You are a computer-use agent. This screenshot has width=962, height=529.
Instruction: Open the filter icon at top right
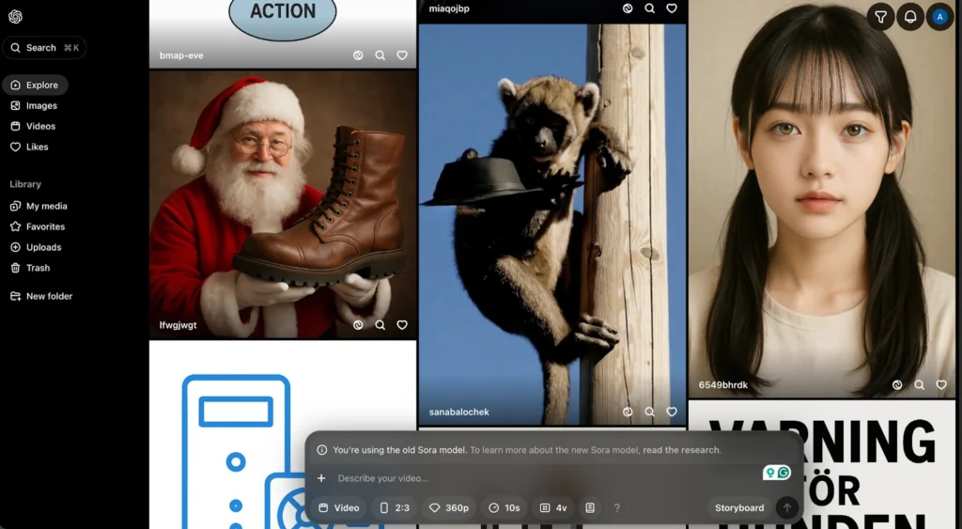(x=880, y=17)
